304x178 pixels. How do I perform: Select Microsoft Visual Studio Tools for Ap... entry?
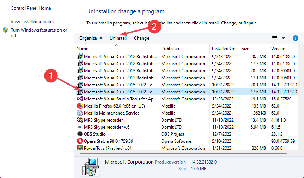[120, 99]
